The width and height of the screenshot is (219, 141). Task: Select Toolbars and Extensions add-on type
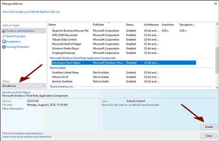[24, 31]
